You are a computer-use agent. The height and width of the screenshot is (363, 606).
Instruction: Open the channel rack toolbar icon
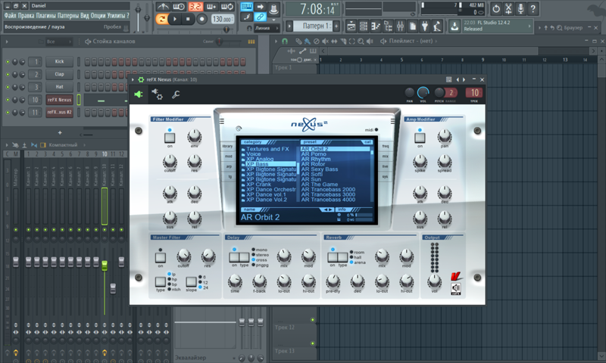pyautogui.click(x=364, y=26)
